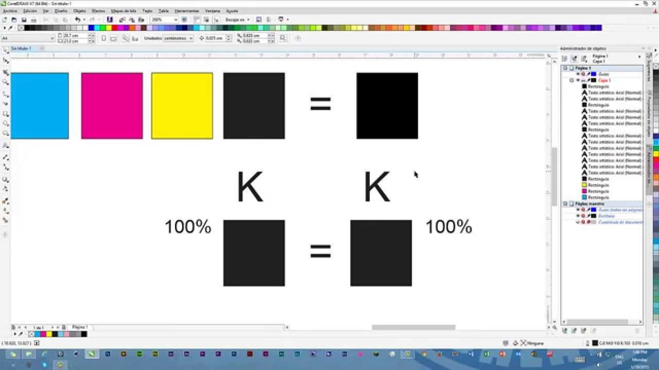Open the Edición menu
Viewport: 659px width, 370px height.
30,11
